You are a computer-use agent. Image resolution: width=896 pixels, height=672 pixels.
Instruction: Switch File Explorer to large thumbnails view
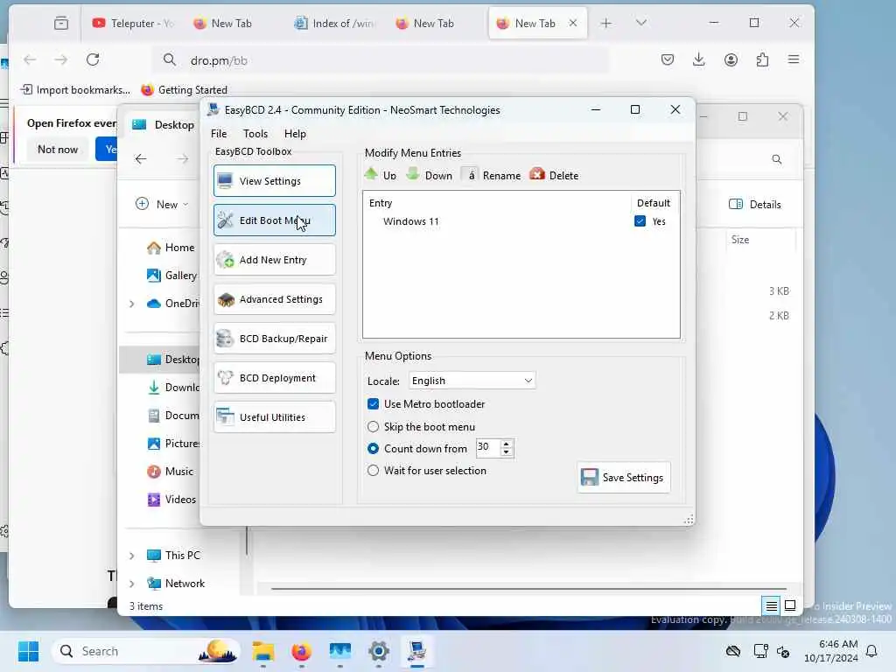click(x=790, y=605)
